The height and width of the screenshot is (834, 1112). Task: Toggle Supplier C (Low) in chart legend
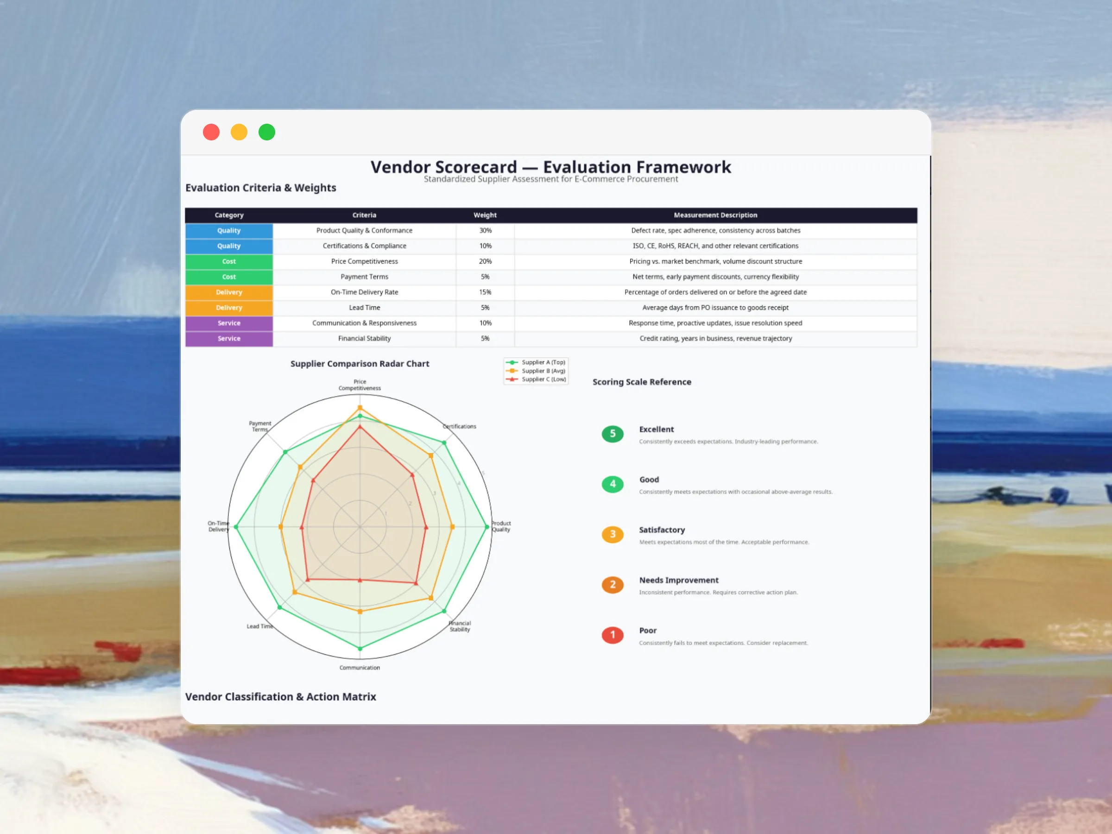pos(543,379)
